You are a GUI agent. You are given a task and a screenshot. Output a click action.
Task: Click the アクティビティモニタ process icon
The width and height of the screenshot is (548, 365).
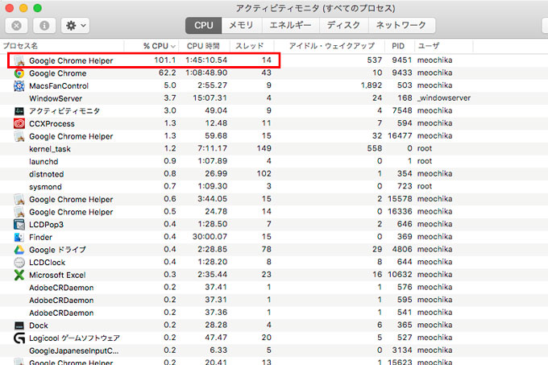[x=19, y=111]
